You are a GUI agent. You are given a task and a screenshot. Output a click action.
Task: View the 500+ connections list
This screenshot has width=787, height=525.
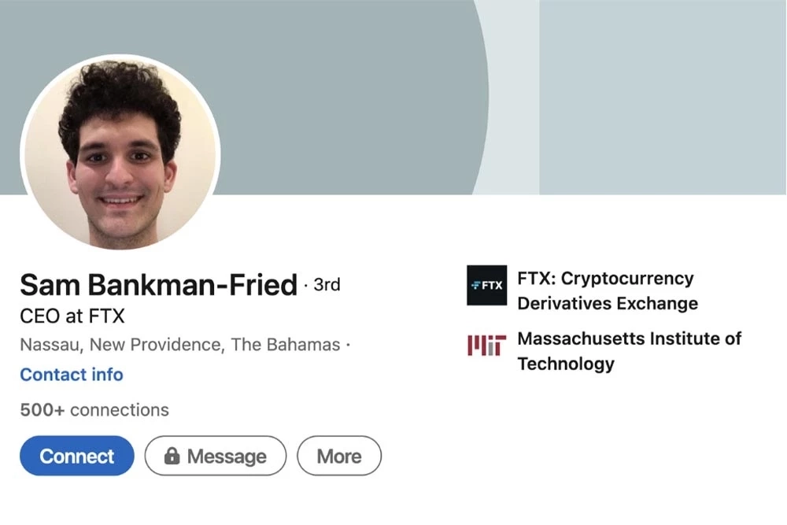pos(94,410)
